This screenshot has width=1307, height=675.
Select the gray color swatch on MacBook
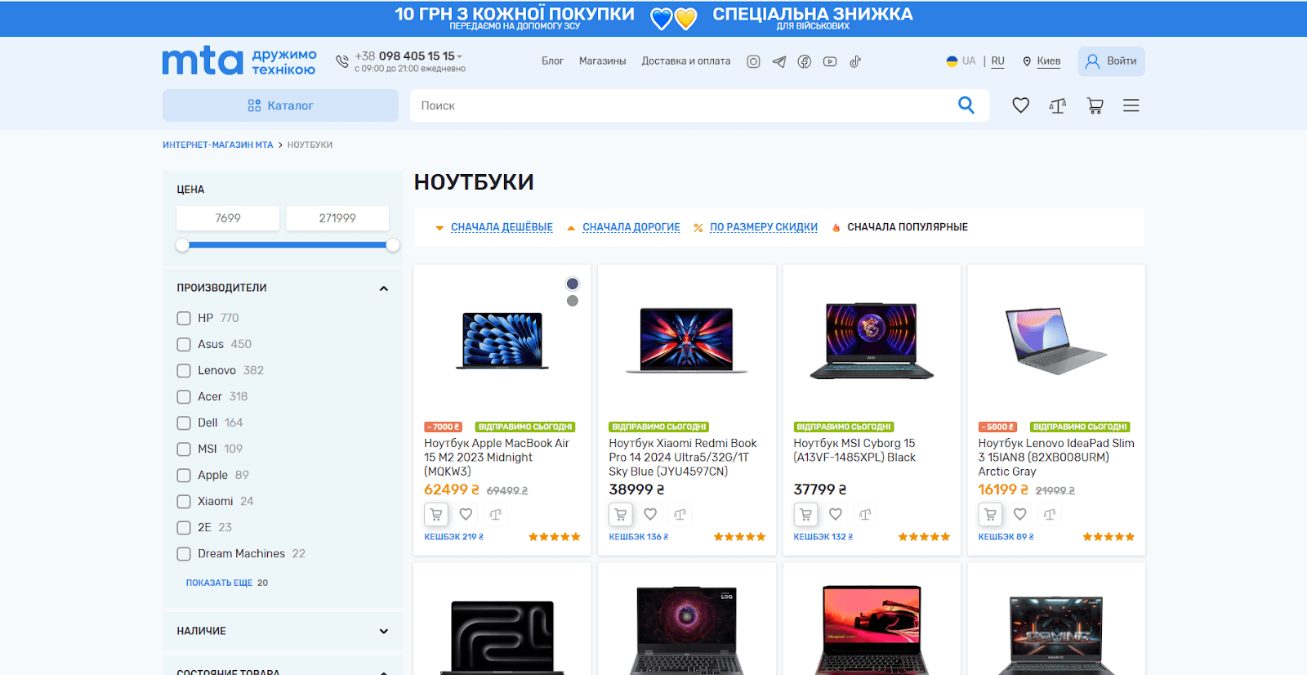(573, 301)
